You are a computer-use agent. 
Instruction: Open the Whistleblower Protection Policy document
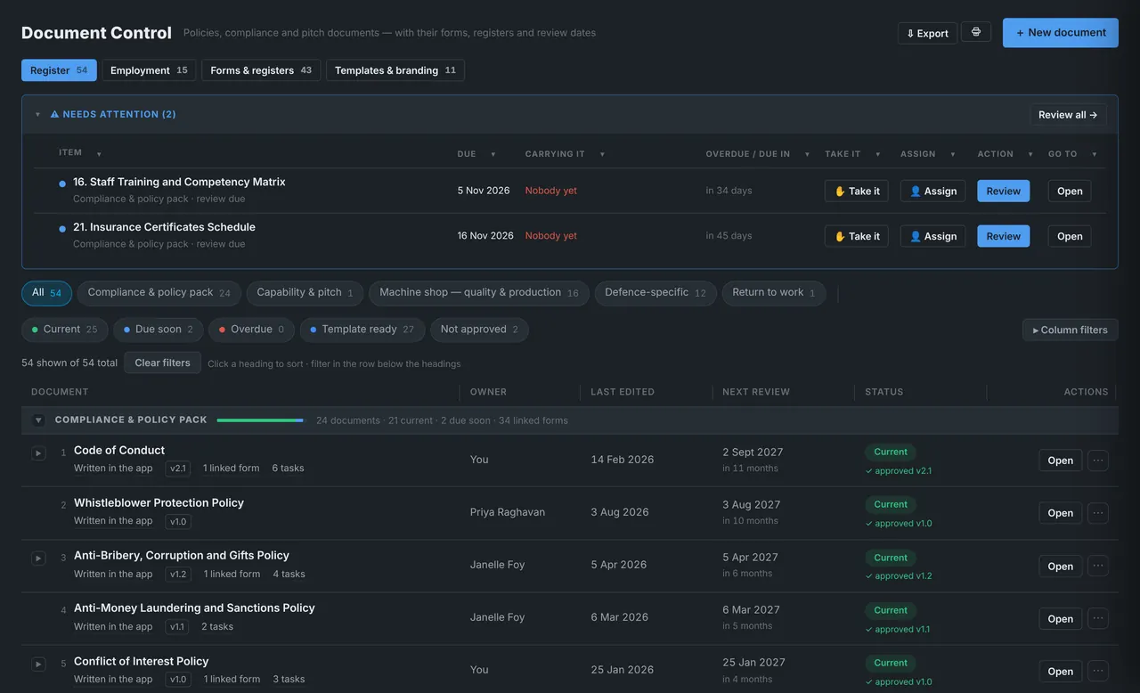[x=1060, y=513]
